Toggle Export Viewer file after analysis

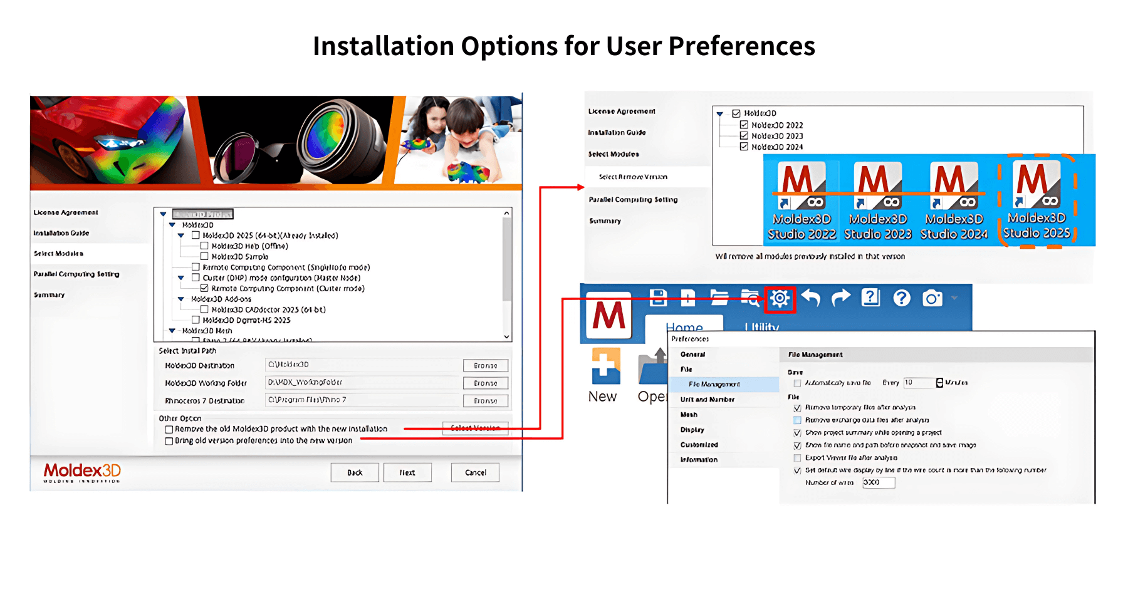(797, 458)
